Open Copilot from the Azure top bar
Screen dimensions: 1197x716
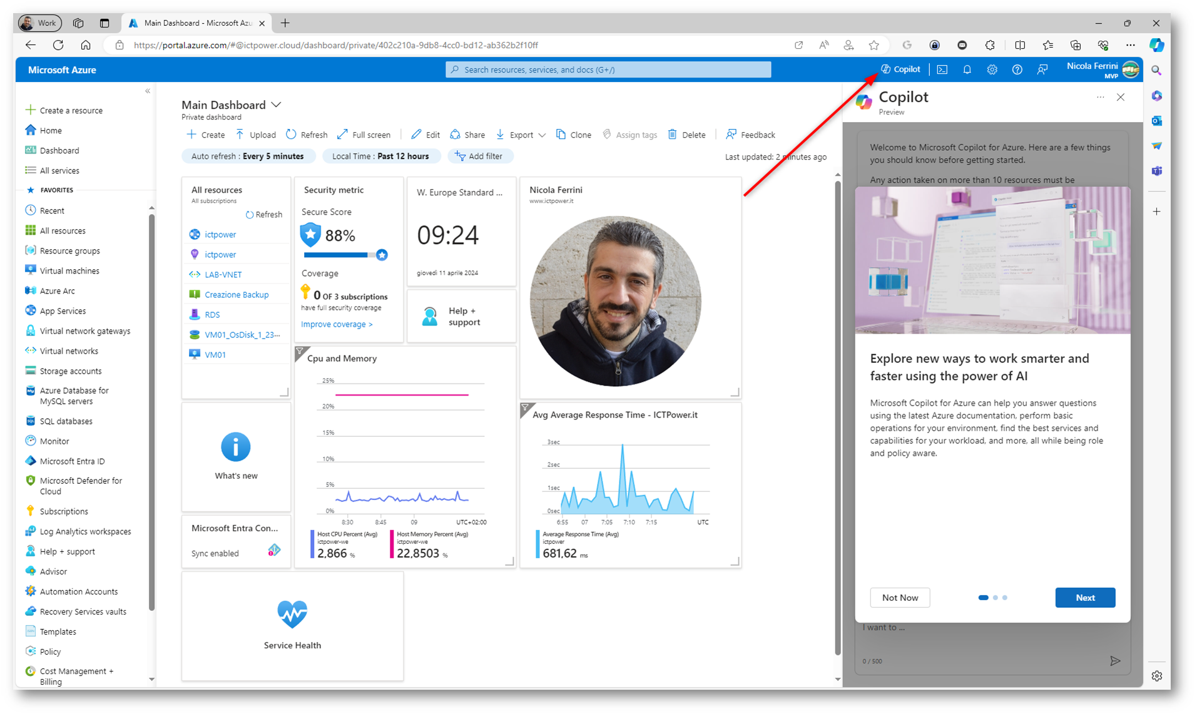pos(900,69)
